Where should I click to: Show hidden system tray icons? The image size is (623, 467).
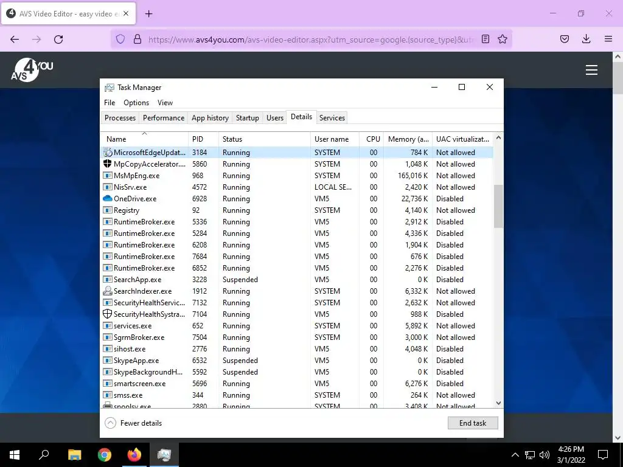coord(515,455)
